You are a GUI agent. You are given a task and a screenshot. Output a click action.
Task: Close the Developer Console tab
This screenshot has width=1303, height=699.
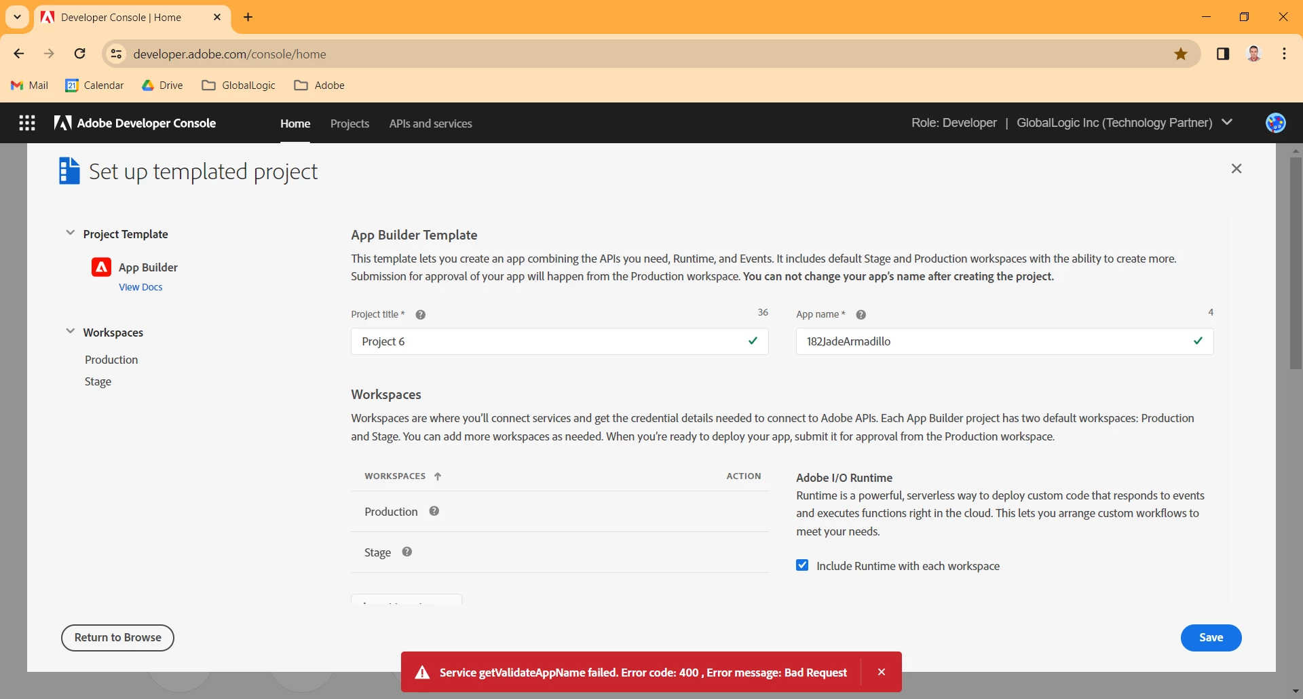coord(217,17)
